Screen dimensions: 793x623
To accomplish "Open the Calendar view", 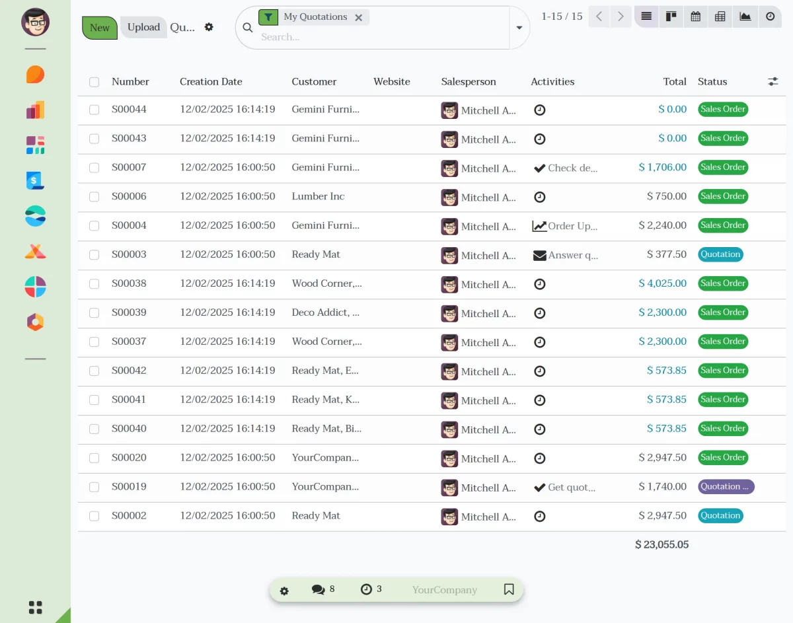I will click(x=696, y=17).
